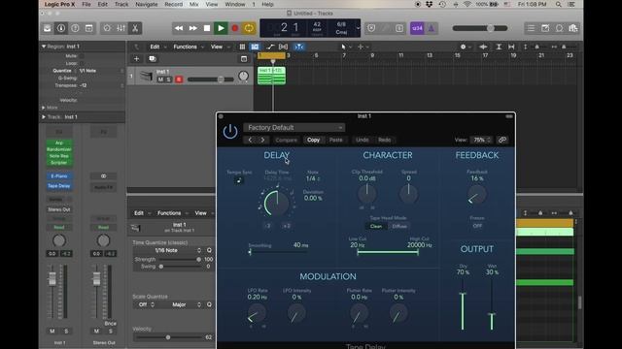The height and width of the screenshot is (349, 622).
Task: Expand the Track Inst 1 inspector triangle
Action: pyautogui.click(x=43, y=116)
